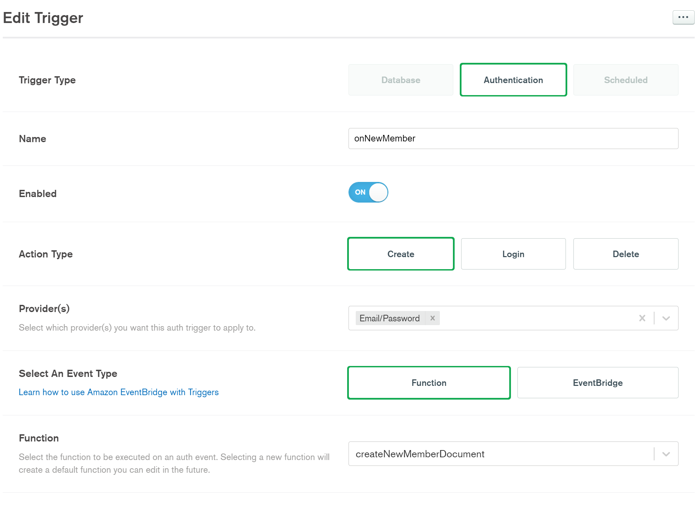The image size is (695, 505).
Task: Select the Scheduled trigger type
Action: (x=626, y=80)
